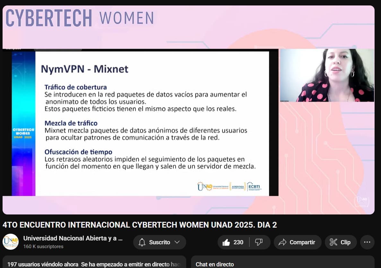Click UNAD watermark in video corner
The image size is (381, 268).
[361, 201]
